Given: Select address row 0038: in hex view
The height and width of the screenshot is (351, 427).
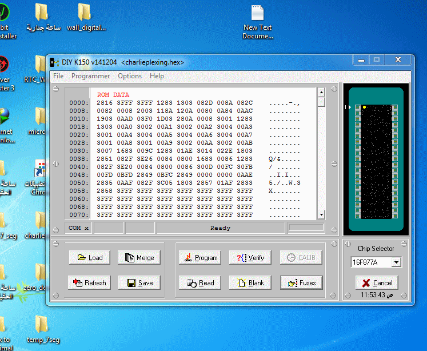Looking at the screenshot, I should (79, 159).
